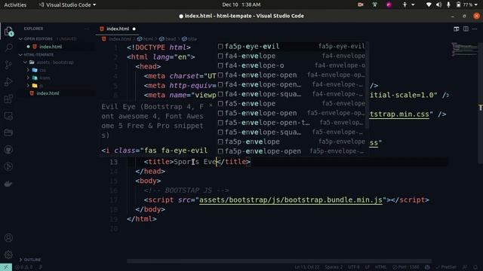
Task: Open index.html under Open Editors
Action: pos(51,47)
